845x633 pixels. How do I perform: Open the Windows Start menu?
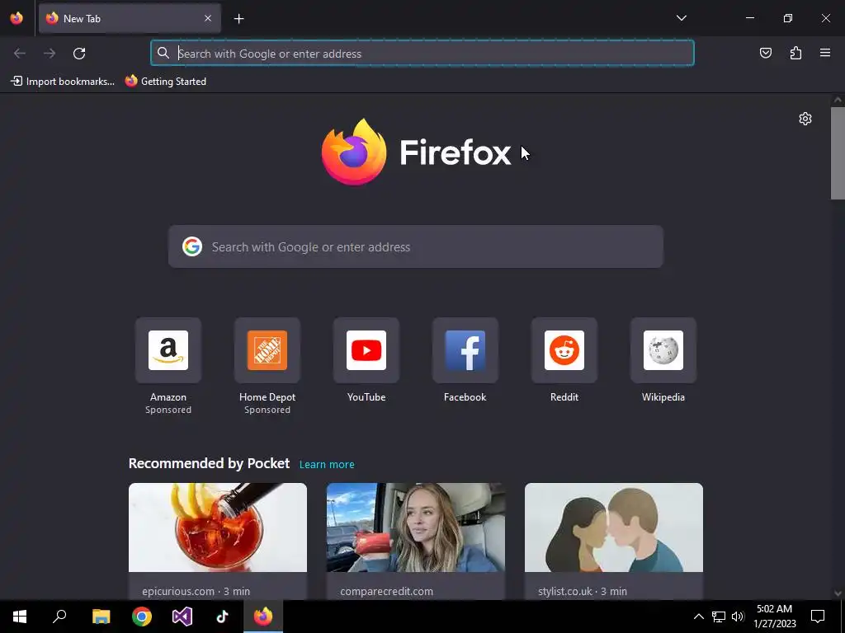[x=20, y=617]
